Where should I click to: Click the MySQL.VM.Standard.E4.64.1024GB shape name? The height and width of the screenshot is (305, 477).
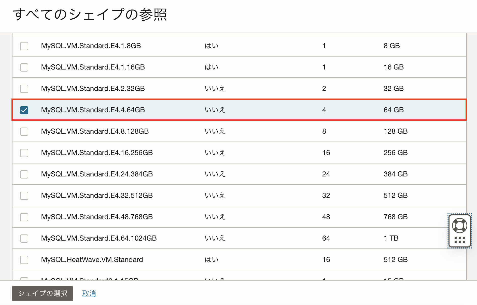point(99,238)
